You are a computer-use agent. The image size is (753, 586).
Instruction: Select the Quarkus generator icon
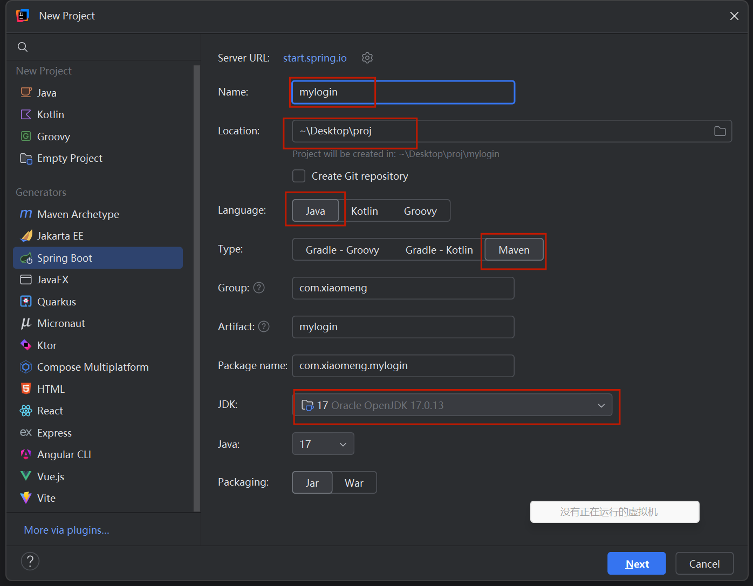pos(26,302)
